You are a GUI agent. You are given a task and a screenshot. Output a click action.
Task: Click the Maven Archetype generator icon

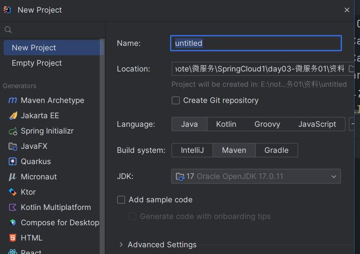coord(13,100)
